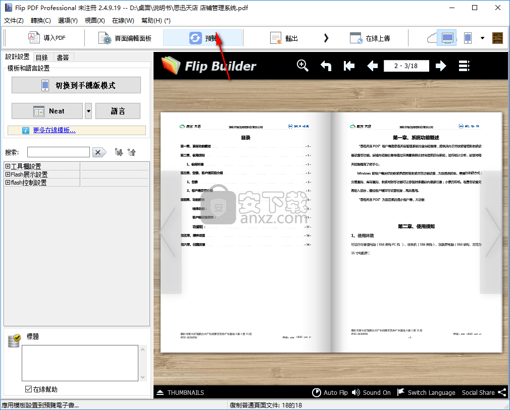Click the zoom in magnifier icon
The width and height of the screenshot is (510, 410).
pyautogui.click(x=302, y=66)
